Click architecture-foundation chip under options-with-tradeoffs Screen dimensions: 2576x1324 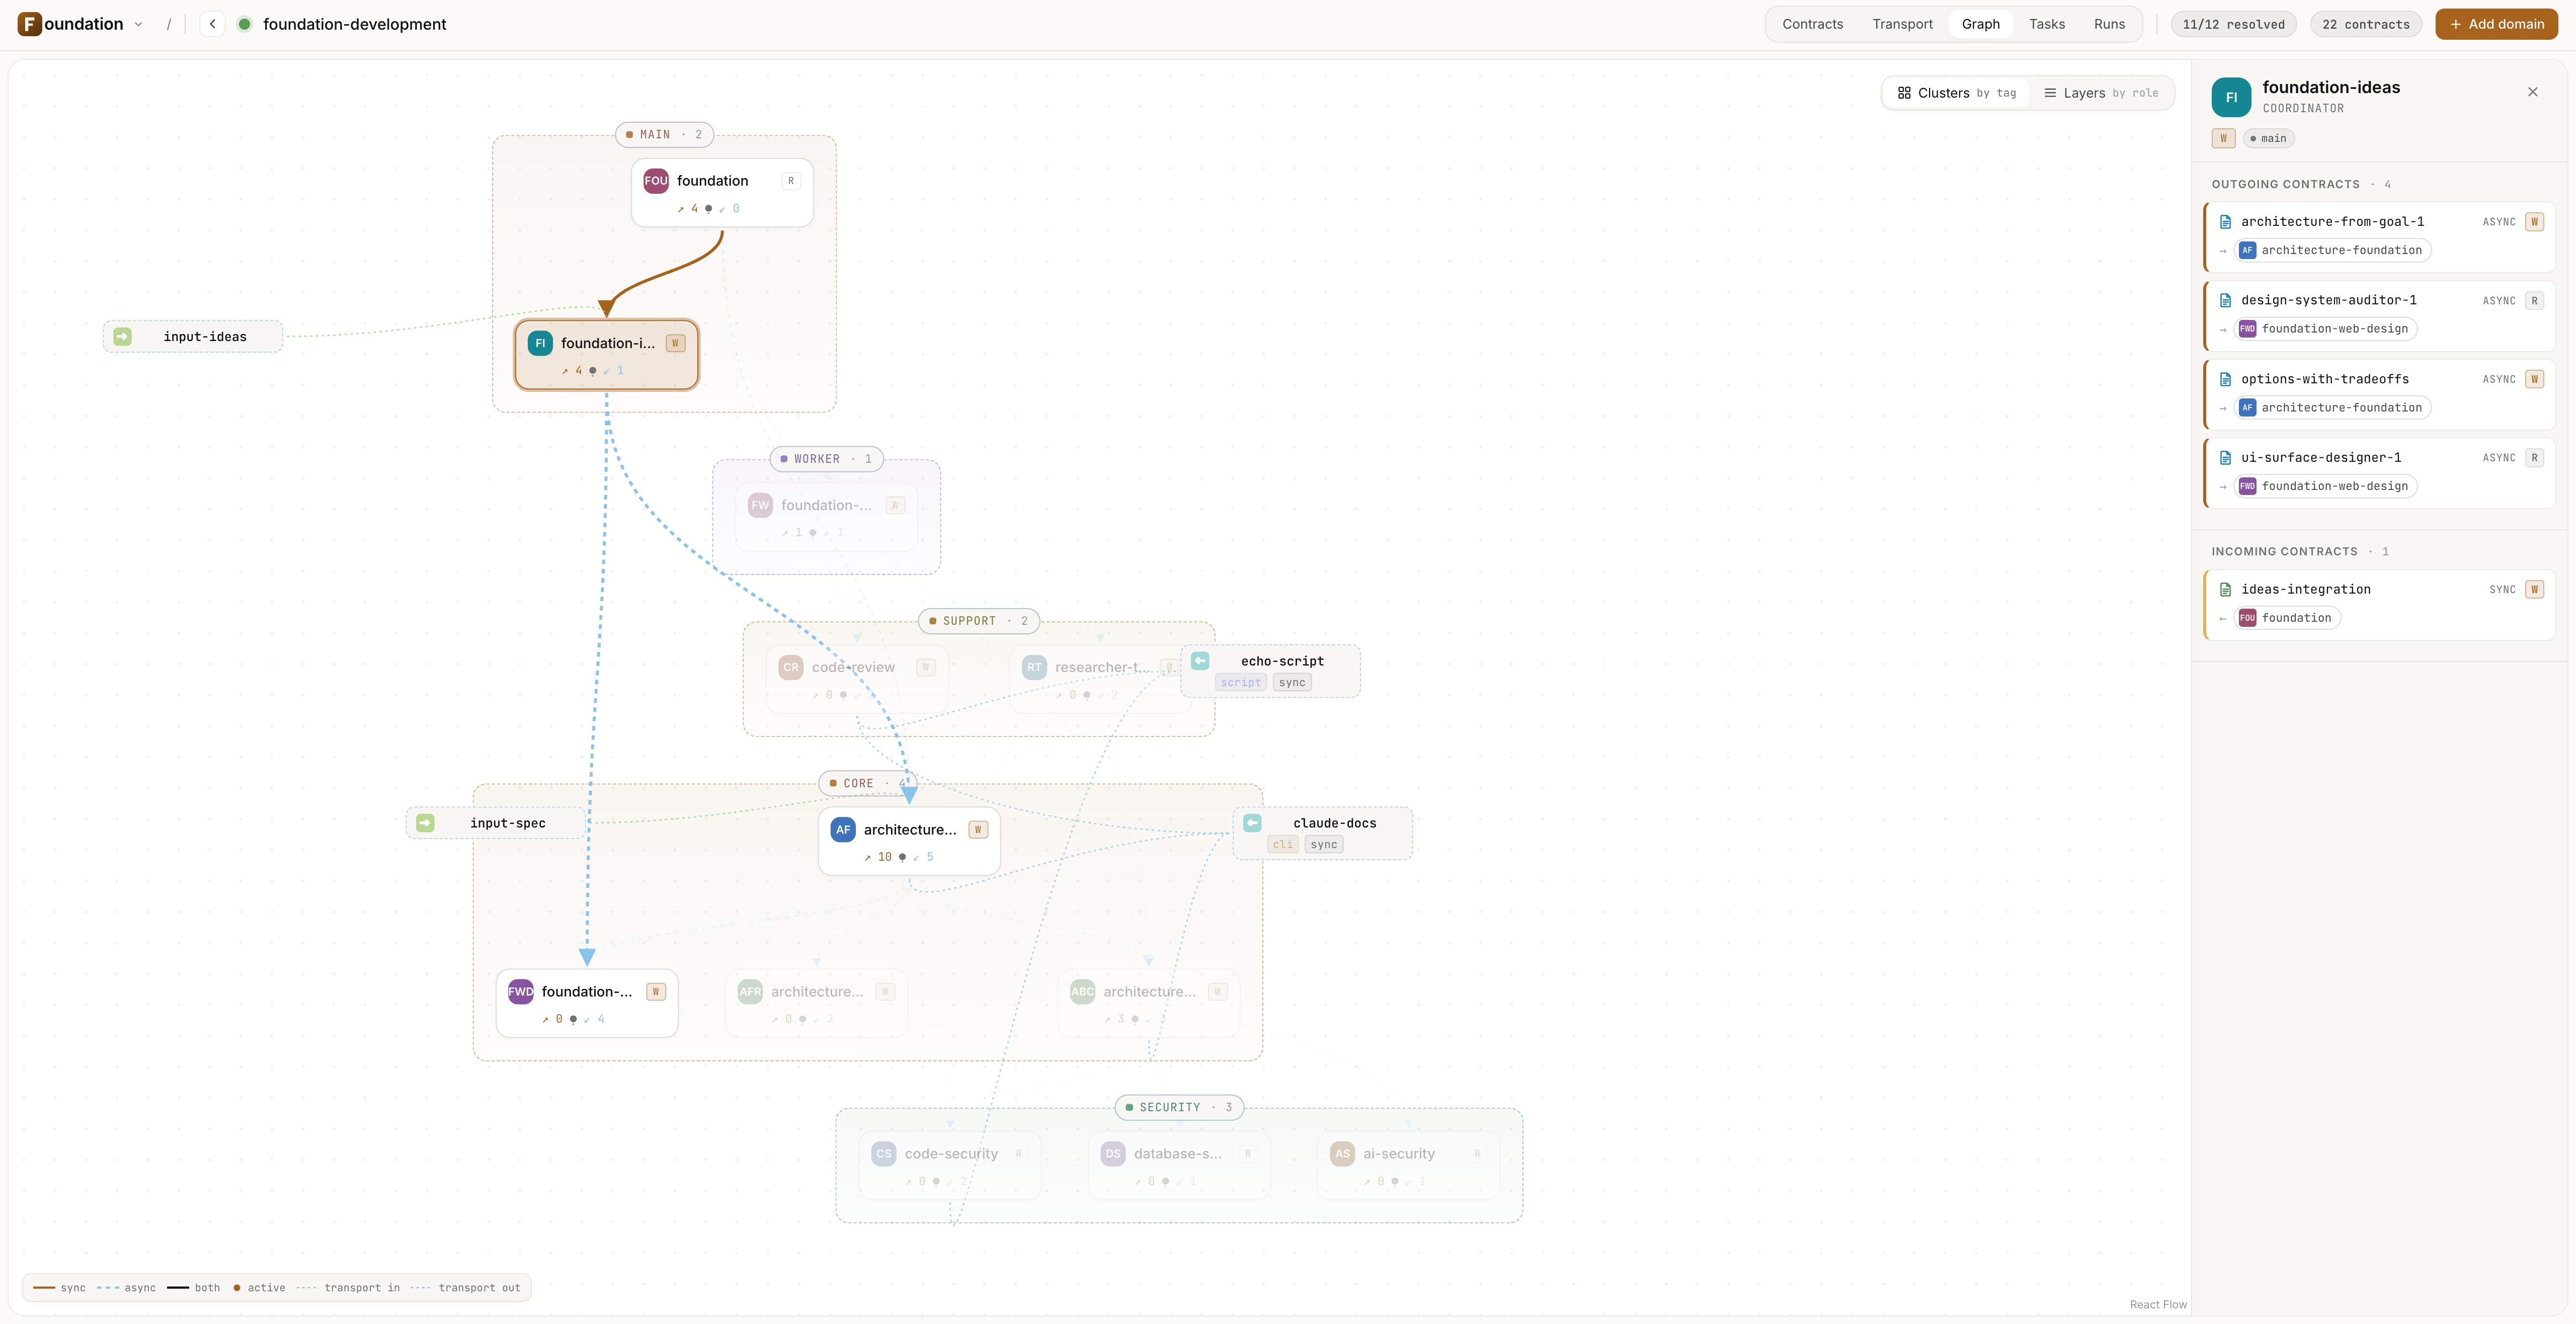(2332, 407)
